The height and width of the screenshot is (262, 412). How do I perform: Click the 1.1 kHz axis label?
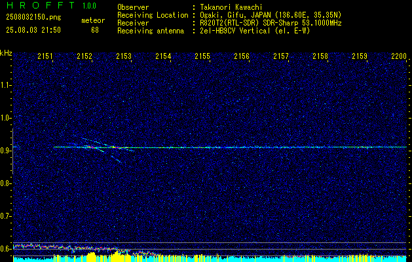[x=6, y=85]
